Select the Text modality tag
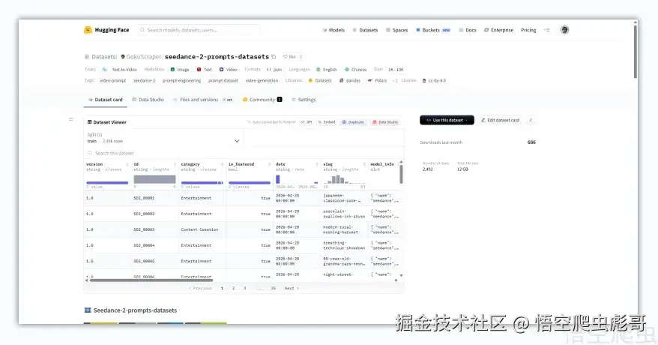This screenshot has height=345, width=658. click(205, 70)
